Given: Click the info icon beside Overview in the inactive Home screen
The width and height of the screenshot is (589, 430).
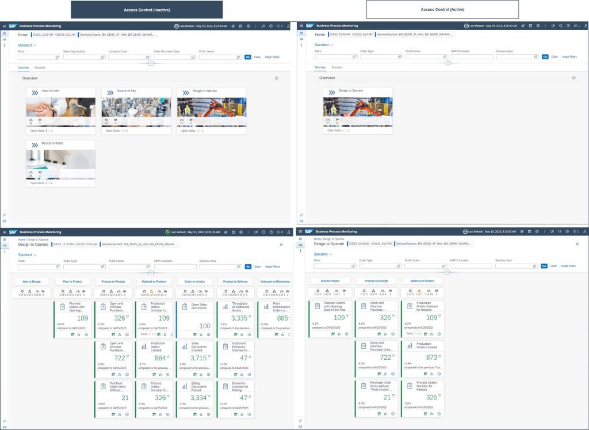Looking at the screenshot, I should point(277,78).
